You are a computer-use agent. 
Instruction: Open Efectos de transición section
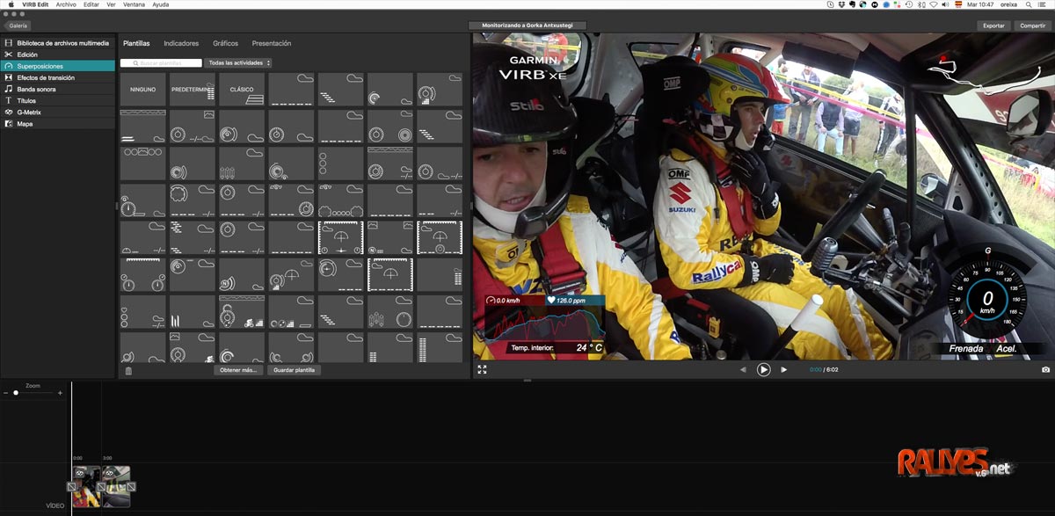57,77
